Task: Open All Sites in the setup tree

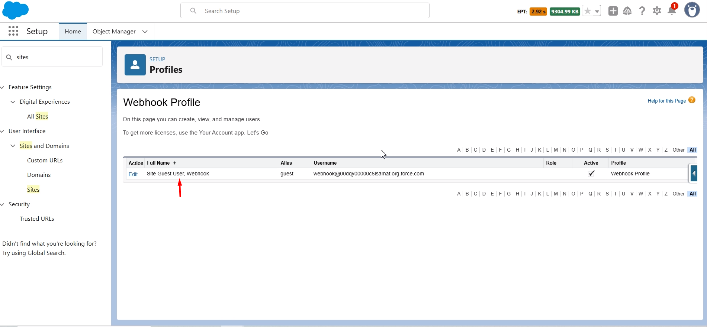Action: point(38,116)
